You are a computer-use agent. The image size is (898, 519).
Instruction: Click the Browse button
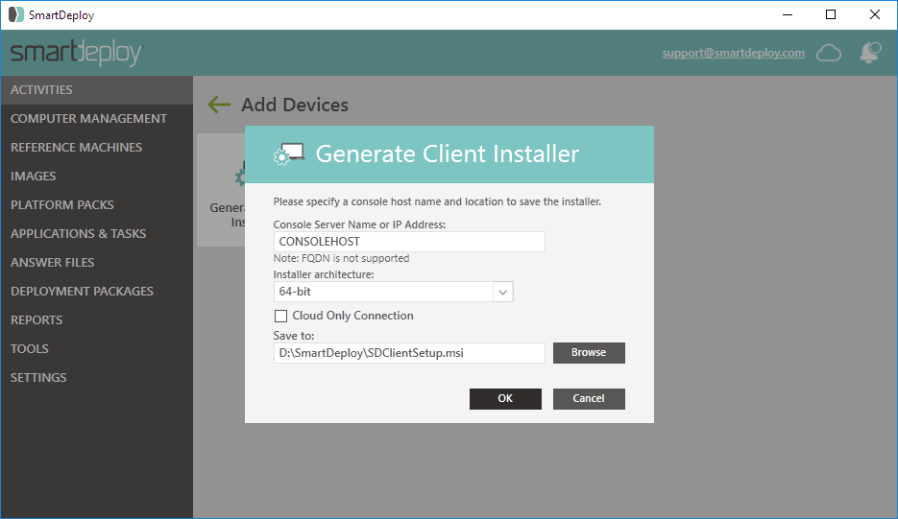click(x=589, y=352)
